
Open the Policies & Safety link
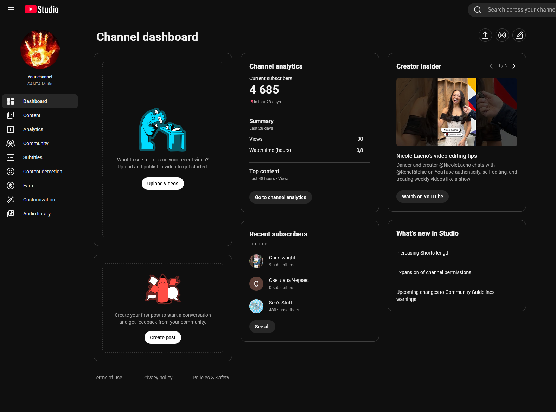click(x=211, y=378)
